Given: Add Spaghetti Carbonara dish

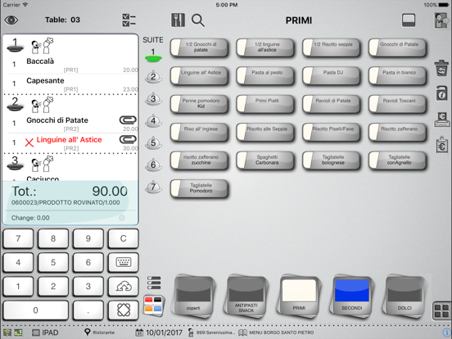Looking at the screenshot, I should tap(265, 160).
